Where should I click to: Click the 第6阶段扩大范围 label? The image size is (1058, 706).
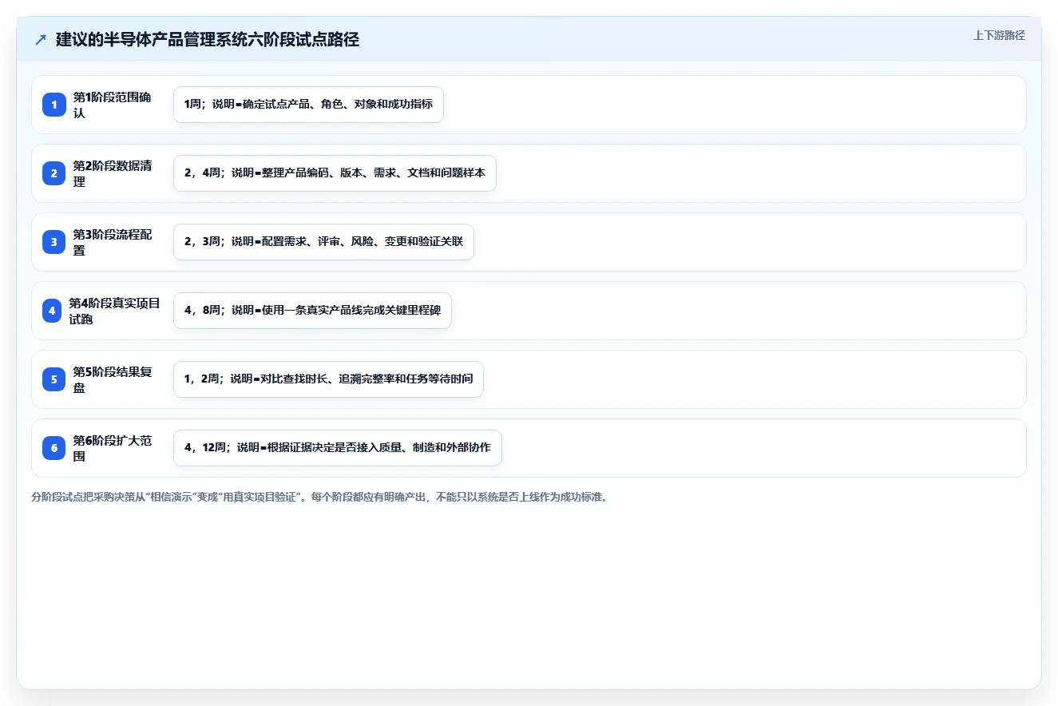tap(113, 448)
